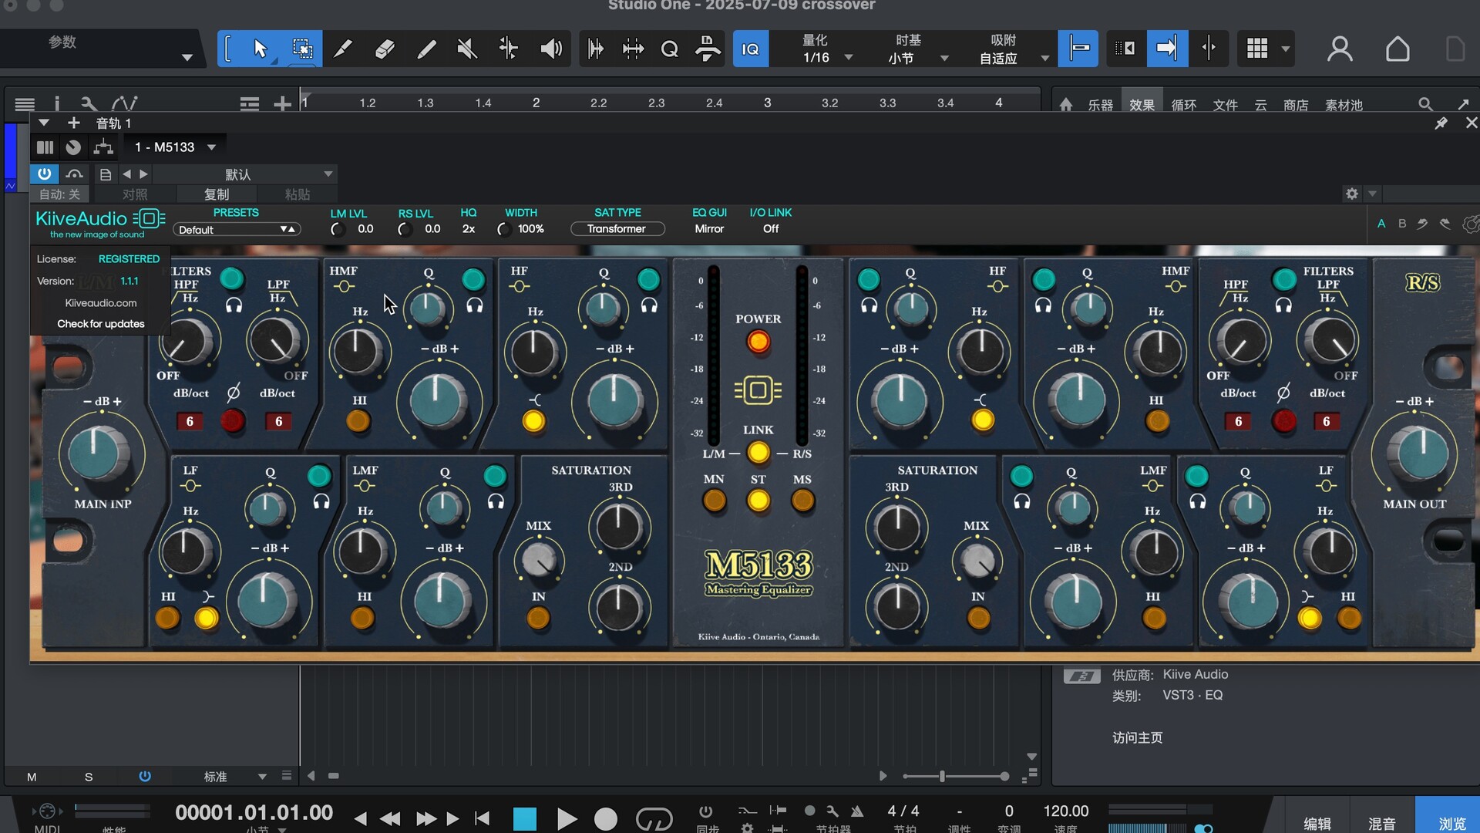Click the 120.00 tempo value
Viewport: 1480px width, 833px height.
tap(1065, 811)
